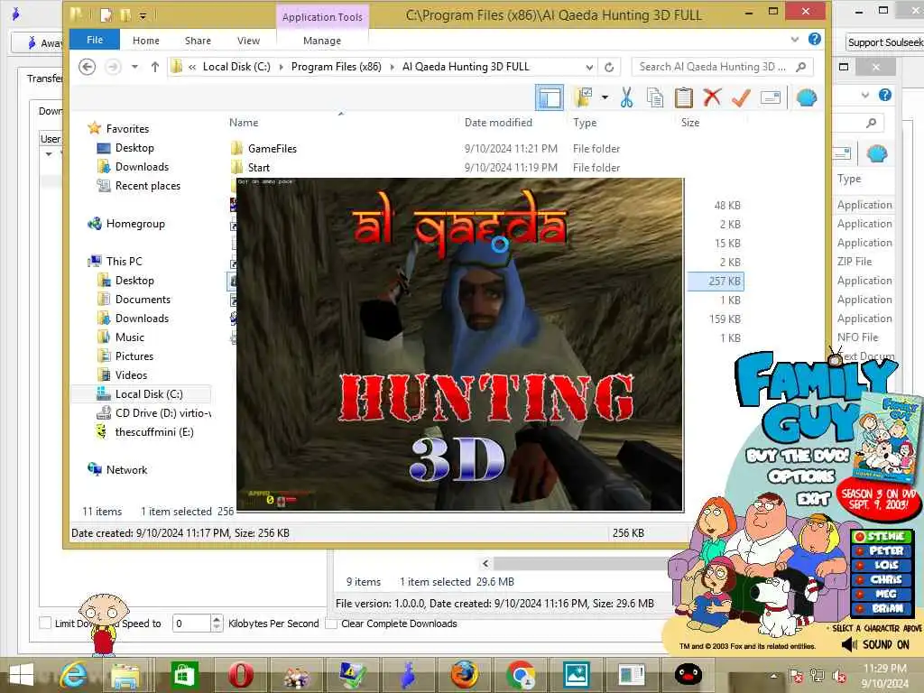Open Quick Access toolbar customize dropdown

click(x=143, y=15)
